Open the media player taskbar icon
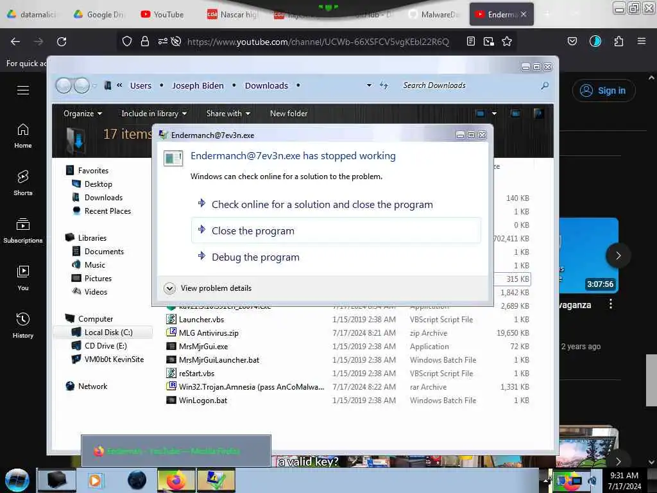 (95, 480)
